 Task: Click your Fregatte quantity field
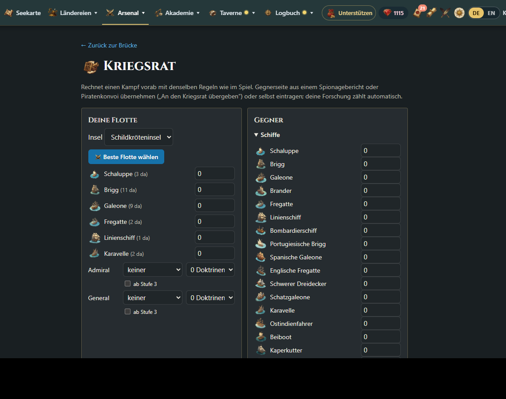click(x=214, y=221)
